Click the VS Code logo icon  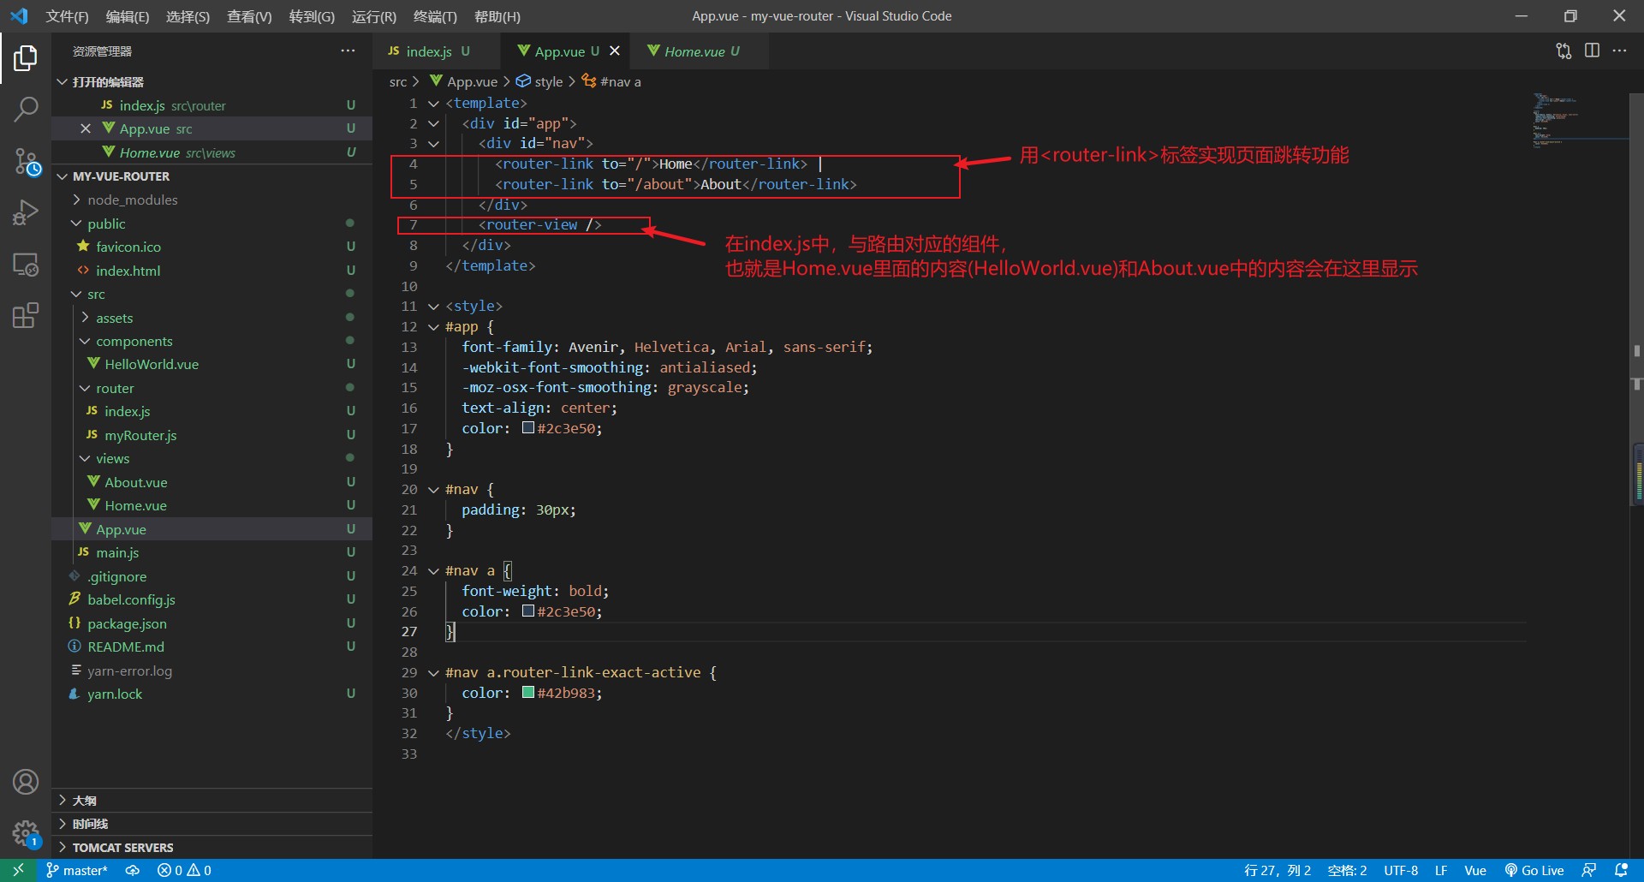pos(19,16)
